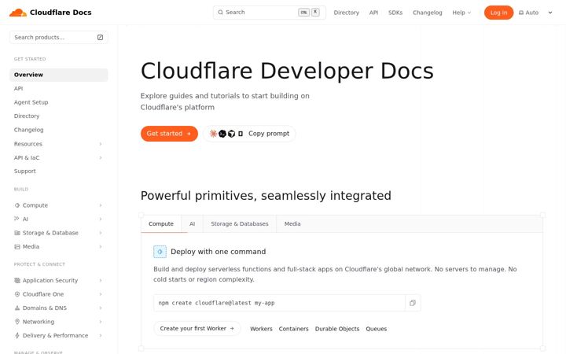Click the Storage & Database icon in sidebar
This screenshot has width=566, height=354.
17,233
